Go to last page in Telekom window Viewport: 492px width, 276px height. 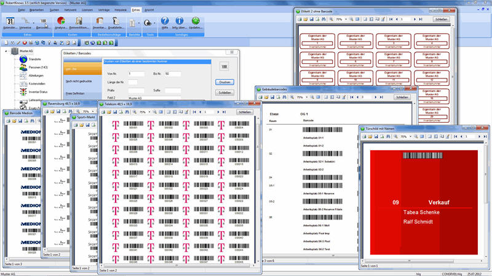(224, 112)
